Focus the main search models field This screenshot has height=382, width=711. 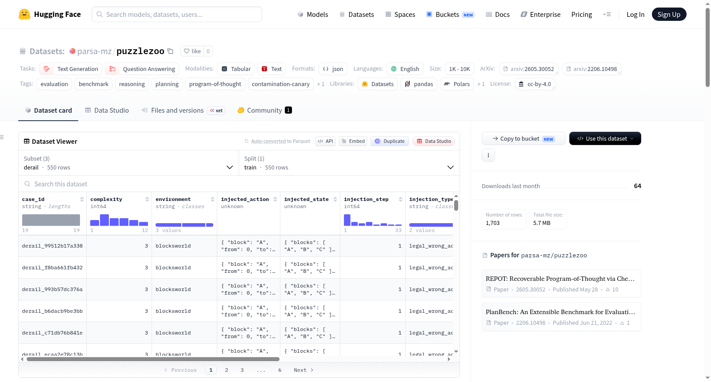pos(177,14)
